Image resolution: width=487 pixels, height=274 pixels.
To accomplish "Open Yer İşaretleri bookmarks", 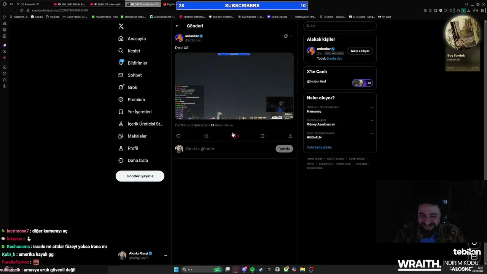I will pyautogui.click(x=135, y=112).
